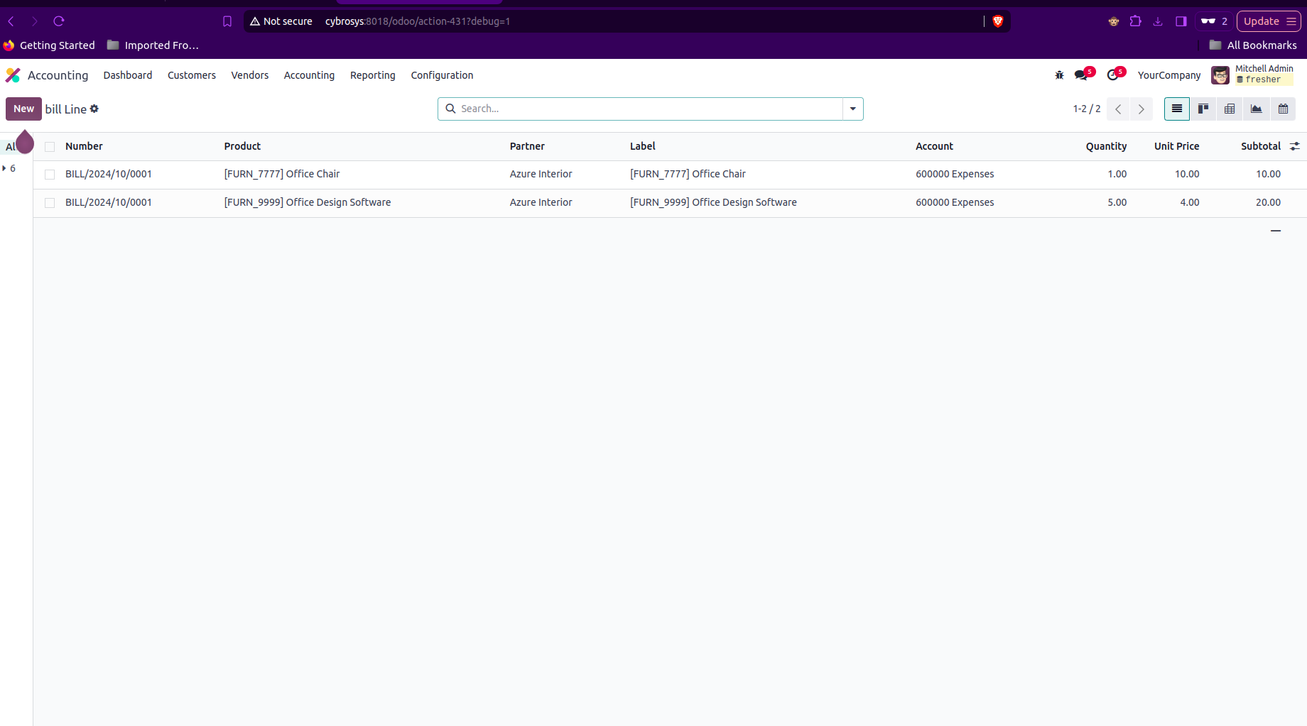The image size is (1307, 726).
Task: Open the debug tools bug icon
Action: click(1059, 75)
